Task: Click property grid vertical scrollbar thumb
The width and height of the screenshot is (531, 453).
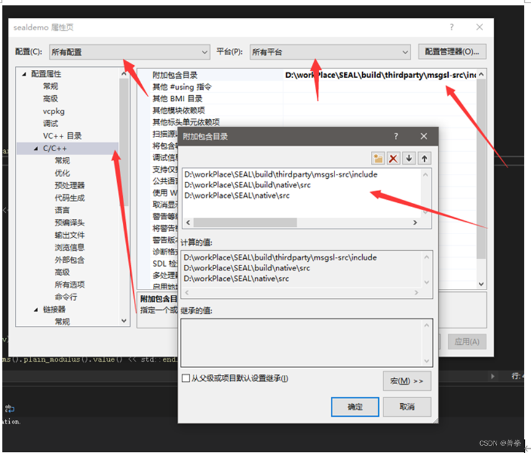Action: 481,169
